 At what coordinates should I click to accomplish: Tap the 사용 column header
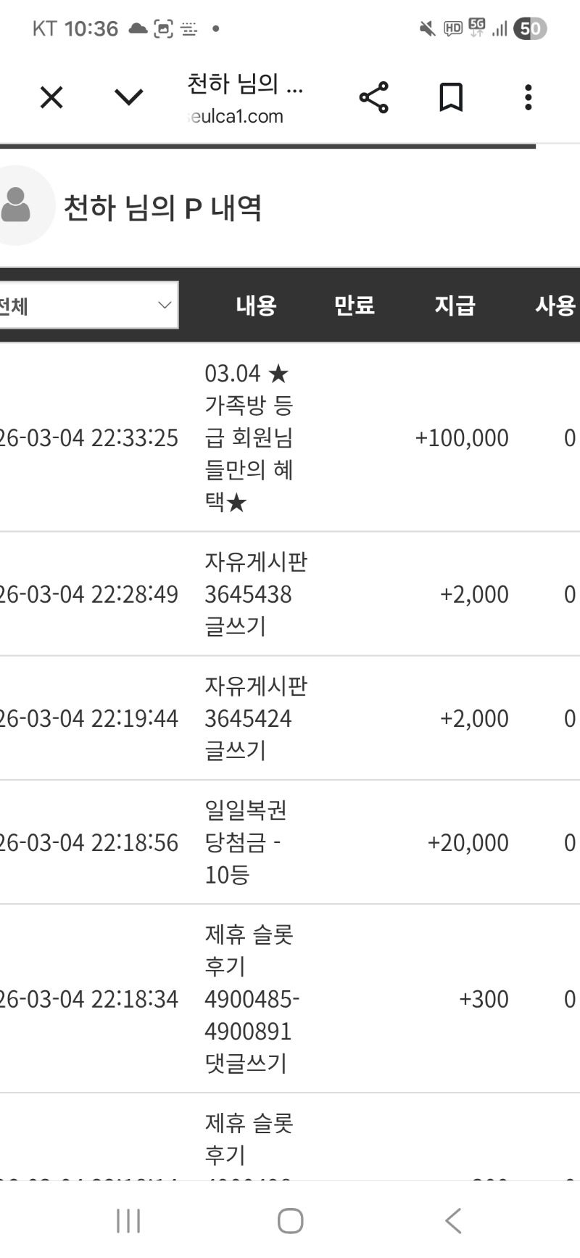(x=555, y=305)
